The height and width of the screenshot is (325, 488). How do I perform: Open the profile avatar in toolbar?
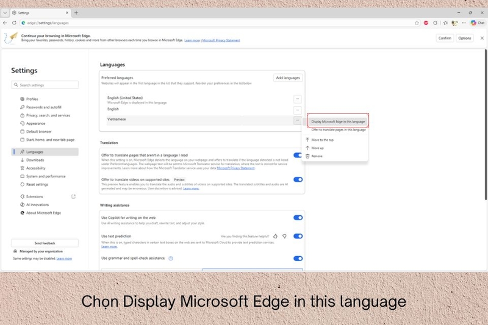pos(454,23)
